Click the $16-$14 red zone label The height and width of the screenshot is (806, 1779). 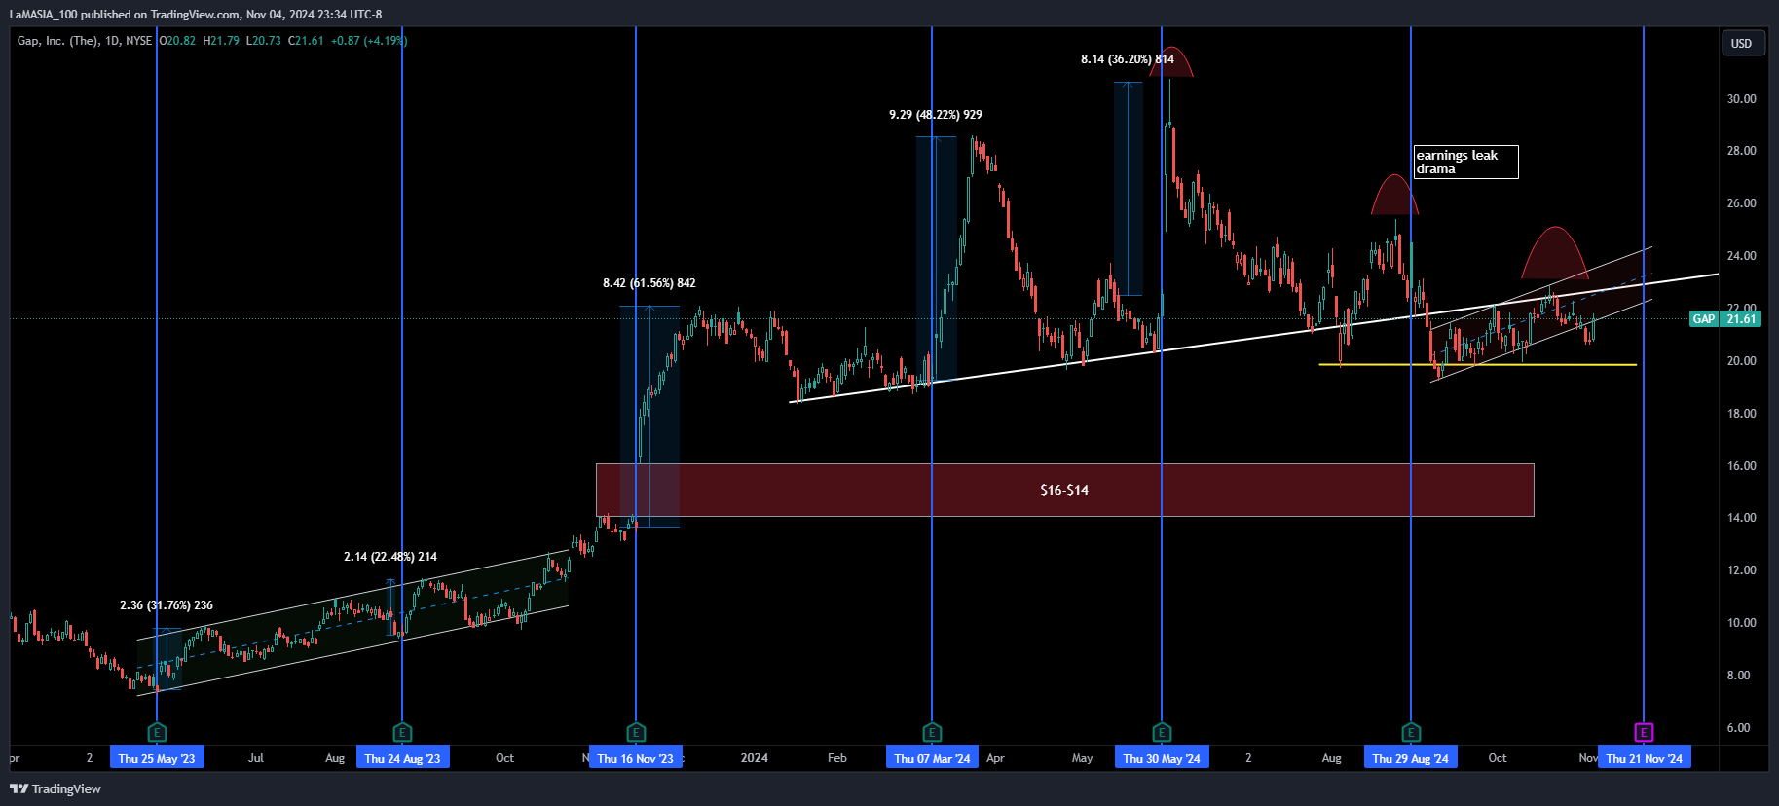point(1064,490)
